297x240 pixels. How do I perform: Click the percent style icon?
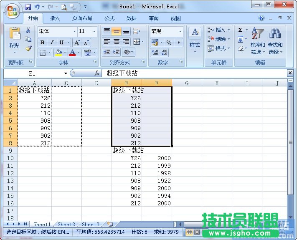[169, 43]
